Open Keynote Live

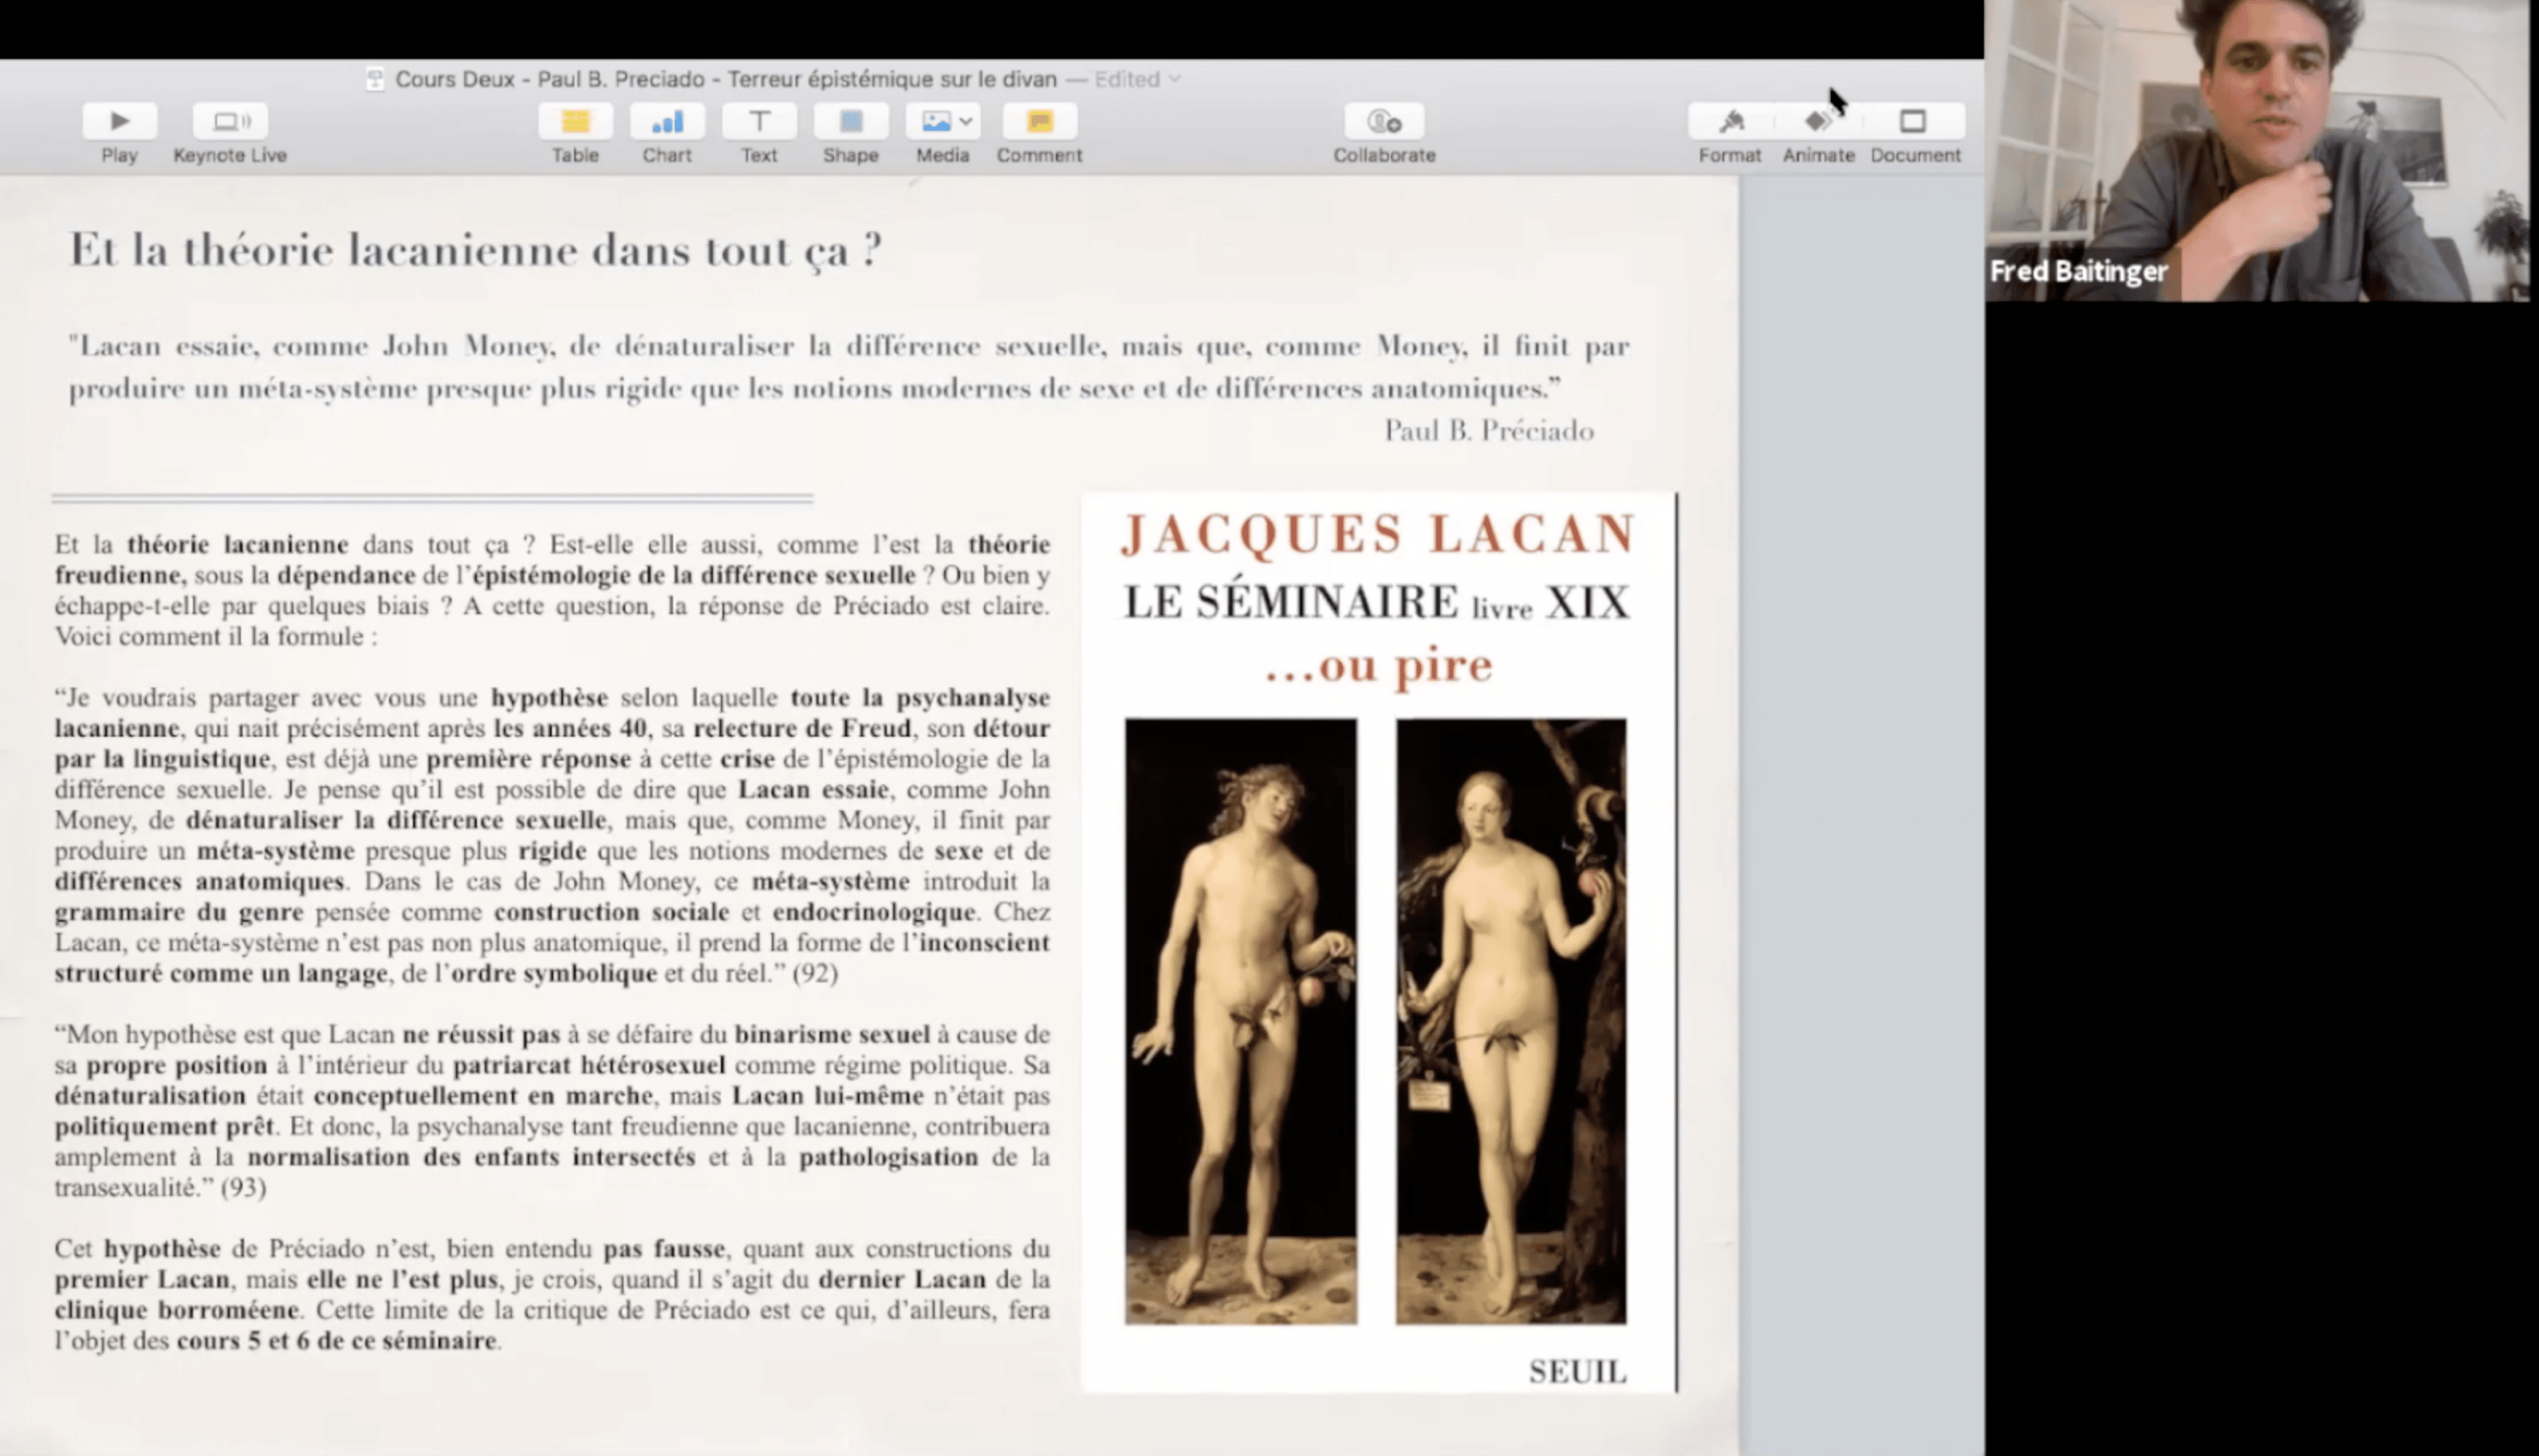(x=230, y=121)
